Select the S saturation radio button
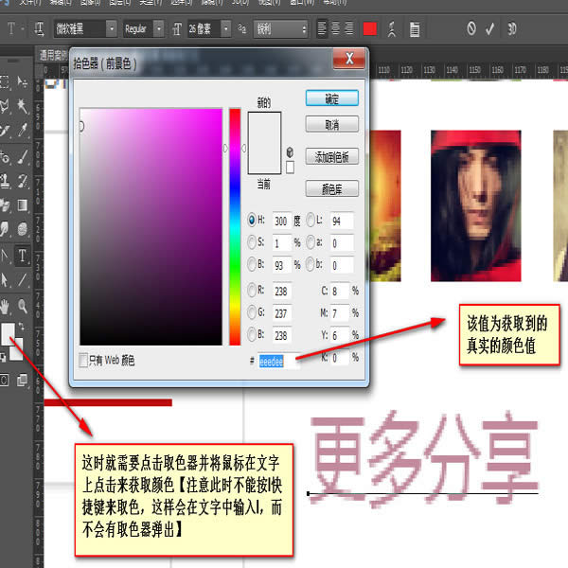 pyautogui.click(x=252, y=242)
